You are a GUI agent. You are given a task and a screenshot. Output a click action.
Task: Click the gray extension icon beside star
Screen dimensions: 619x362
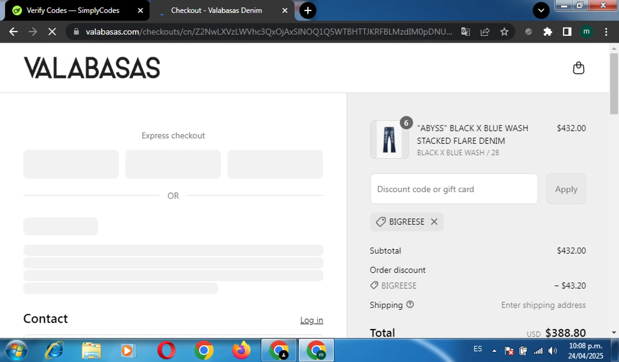[x=528, y=32]
